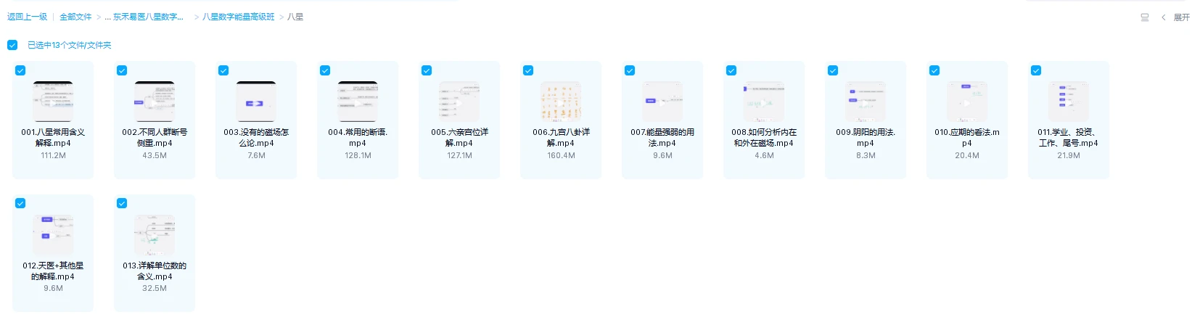This screenshot has height=333, width=1200.
Task: Uncheck 005.六亲宫位详解.mp4 checkbox
Action: 427,70
